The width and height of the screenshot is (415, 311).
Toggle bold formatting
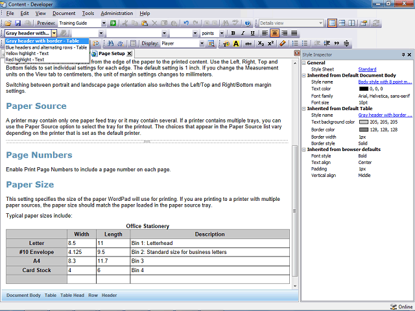(233, 33)
